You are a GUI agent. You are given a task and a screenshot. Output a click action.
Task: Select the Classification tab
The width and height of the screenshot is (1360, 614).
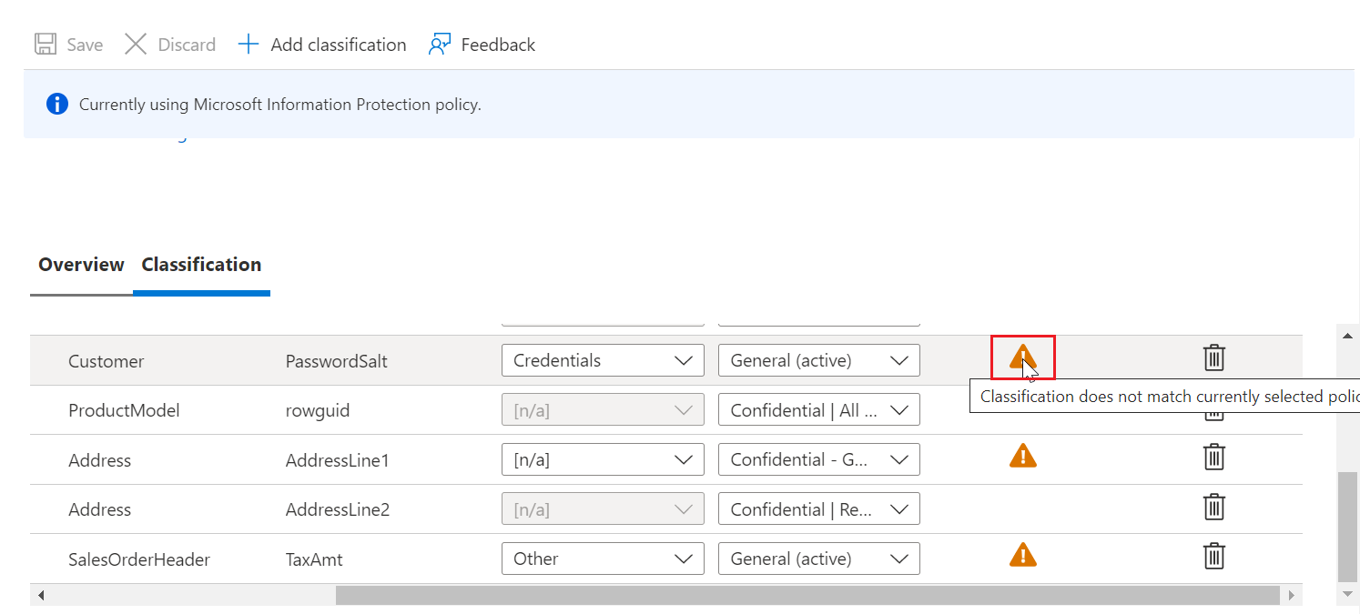201,265
